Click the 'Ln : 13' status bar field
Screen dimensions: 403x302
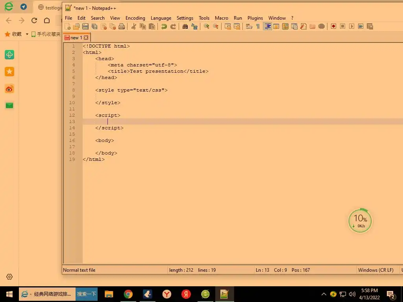tap(262, 270)
